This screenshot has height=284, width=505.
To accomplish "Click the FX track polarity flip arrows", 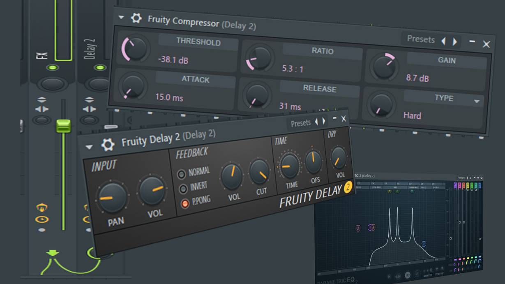I will pos(42,99).
